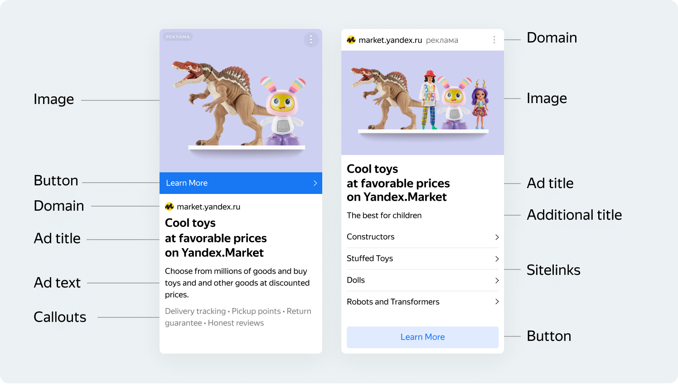Click 'The best for children' additional title

(x=384, y=216)
